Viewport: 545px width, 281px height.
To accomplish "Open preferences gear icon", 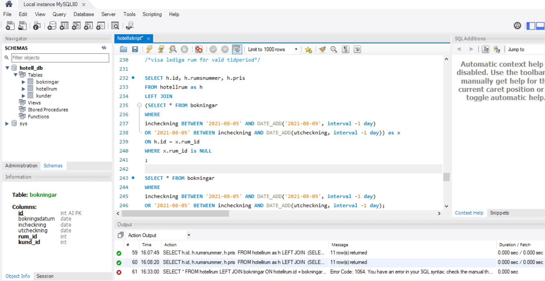I will pos(517,26).
